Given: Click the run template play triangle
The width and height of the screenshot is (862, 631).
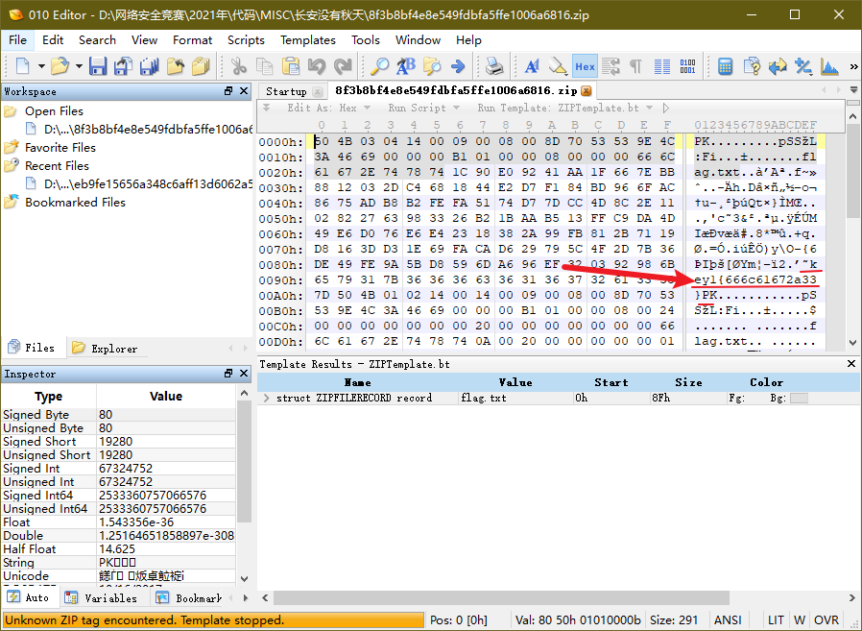Looking at the screenshot, I should pos(666,108).
